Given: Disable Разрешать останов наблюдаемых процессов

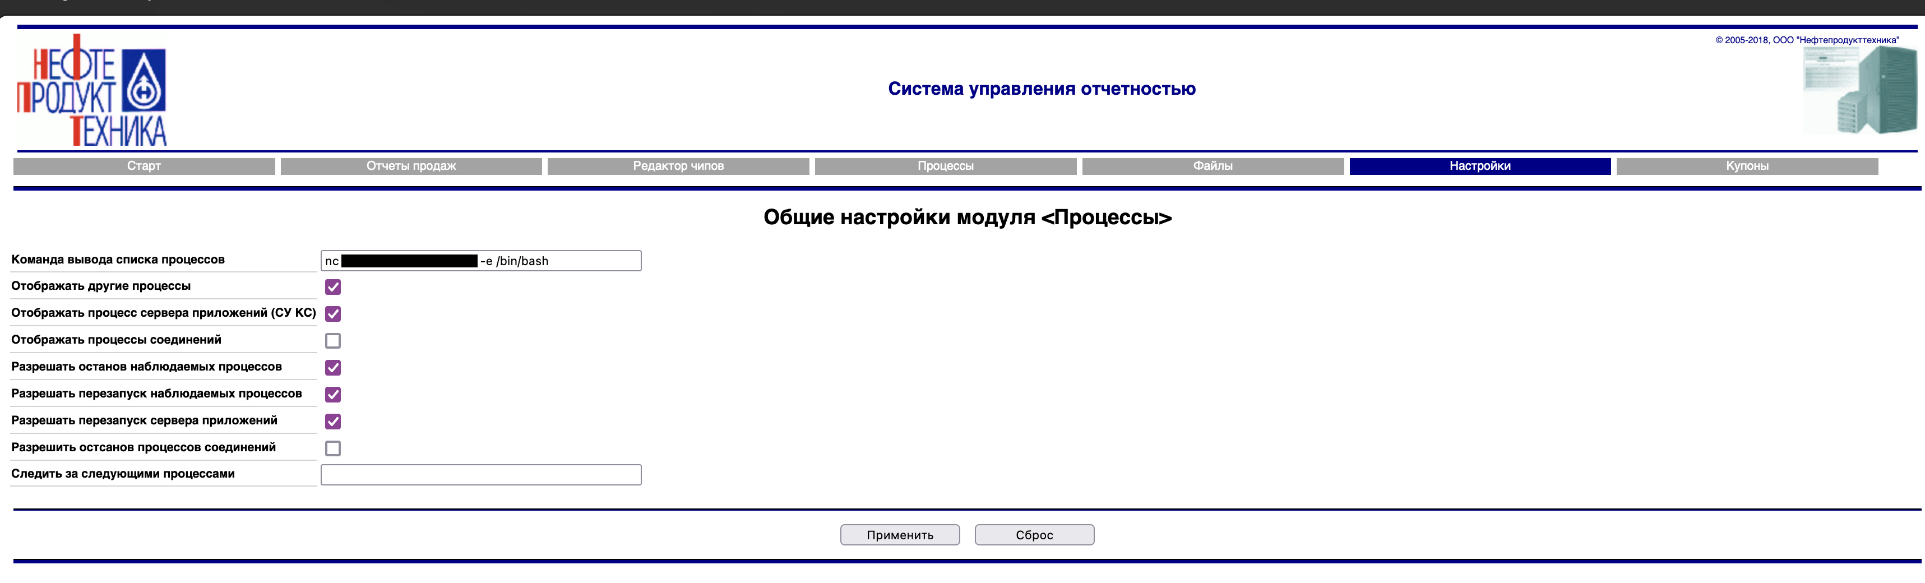Looking at the screenshot, I should click(334, 368).
